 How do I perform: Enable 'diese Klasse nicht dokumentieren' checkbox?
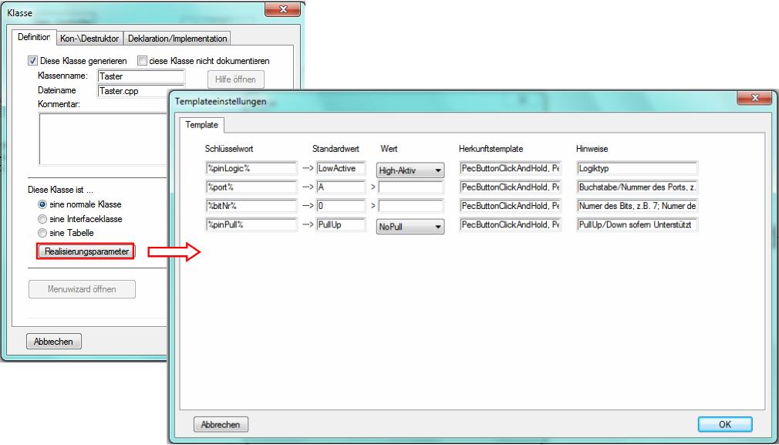pos(142,61)
